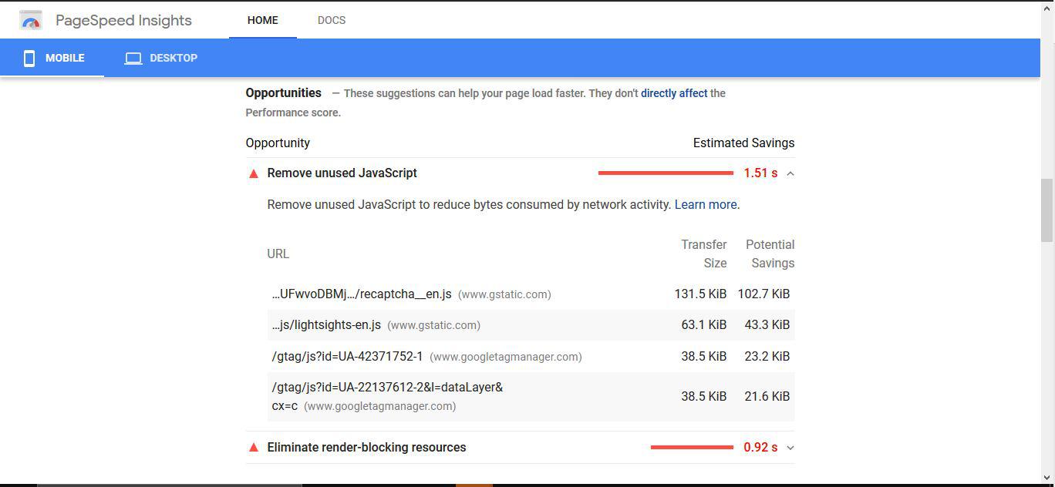Click the Opportunities section heading
Screen dimensions: 1055x487
(x=284, y=93)
